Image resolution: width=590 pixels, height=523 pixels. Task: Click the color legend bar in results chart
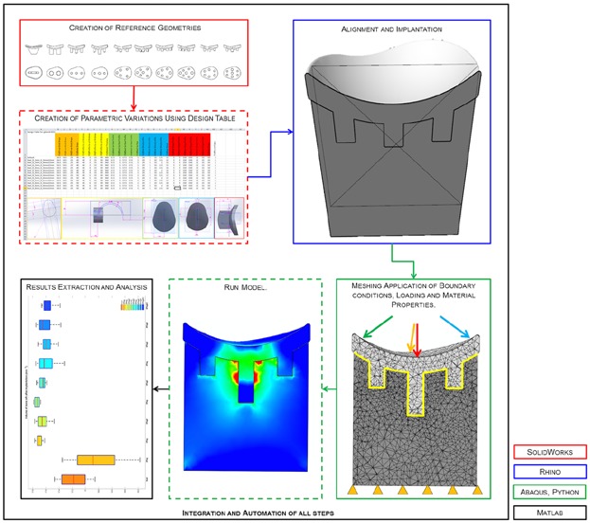(x=133, y=307)
